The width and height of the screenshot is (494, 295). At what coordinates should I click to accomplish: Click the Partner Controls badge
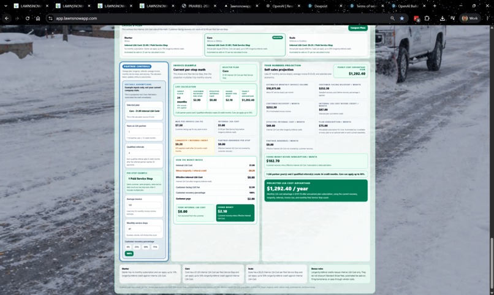point(137,66)
